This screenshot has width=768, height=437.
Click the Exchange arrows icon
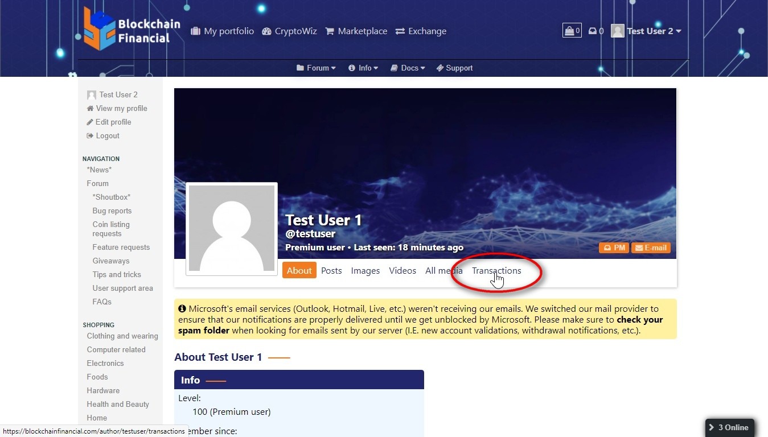(400, 31)
